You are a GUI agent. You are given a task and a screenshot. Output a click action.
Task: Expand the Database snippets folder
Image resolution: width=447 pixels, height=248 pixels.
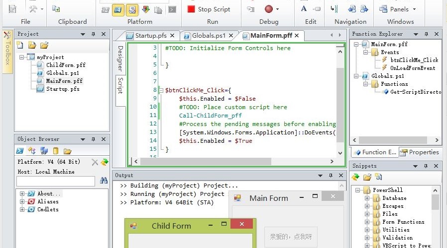click(367, 198)
